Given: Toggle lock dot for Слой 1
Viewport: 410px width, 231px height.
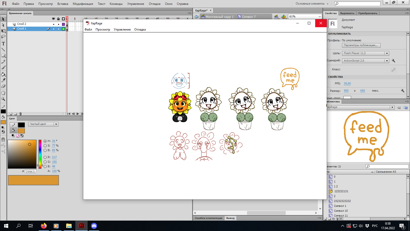Looking at the screenshot, I should 58,29.
